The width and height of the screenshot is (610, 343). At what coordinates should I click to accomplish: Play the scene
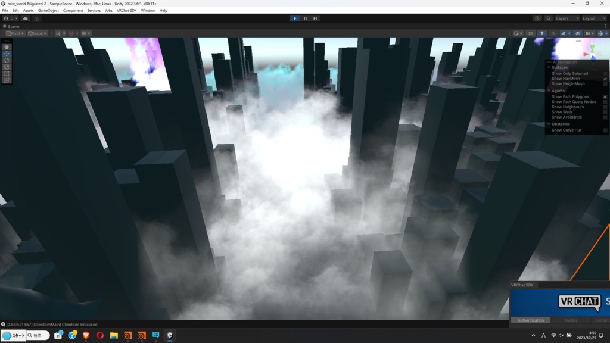point(295,18)
